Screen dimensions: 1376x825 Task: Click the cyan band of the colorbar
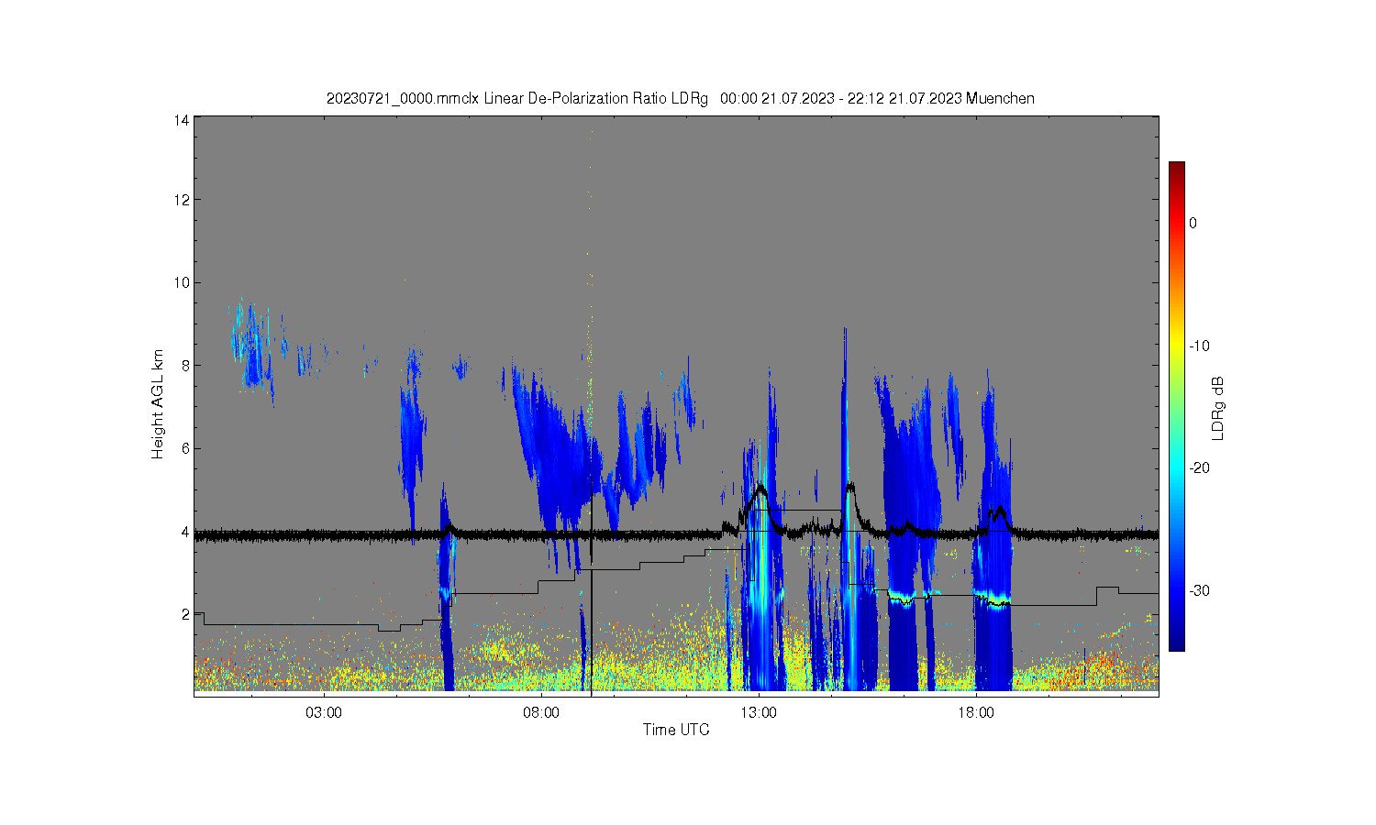click(x=1176, y=467)
